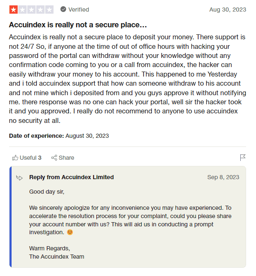Click the first red filled star

click(13, 9)
